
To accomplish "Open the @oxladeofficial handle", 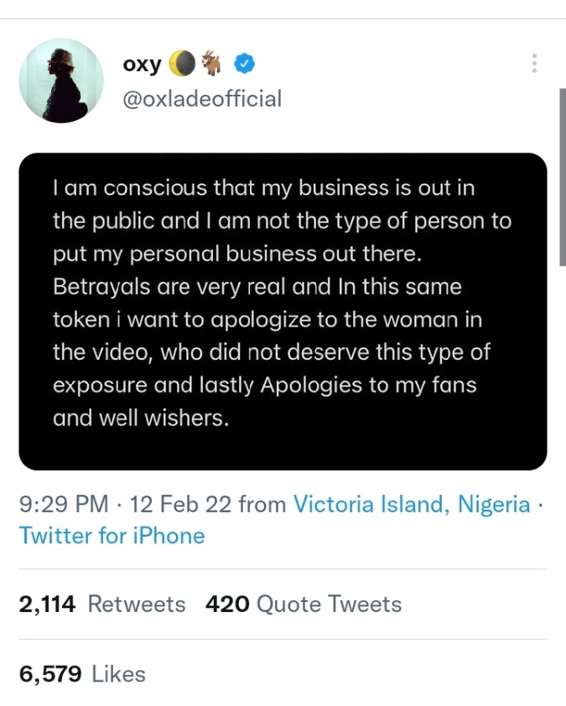I will [202, 99].
